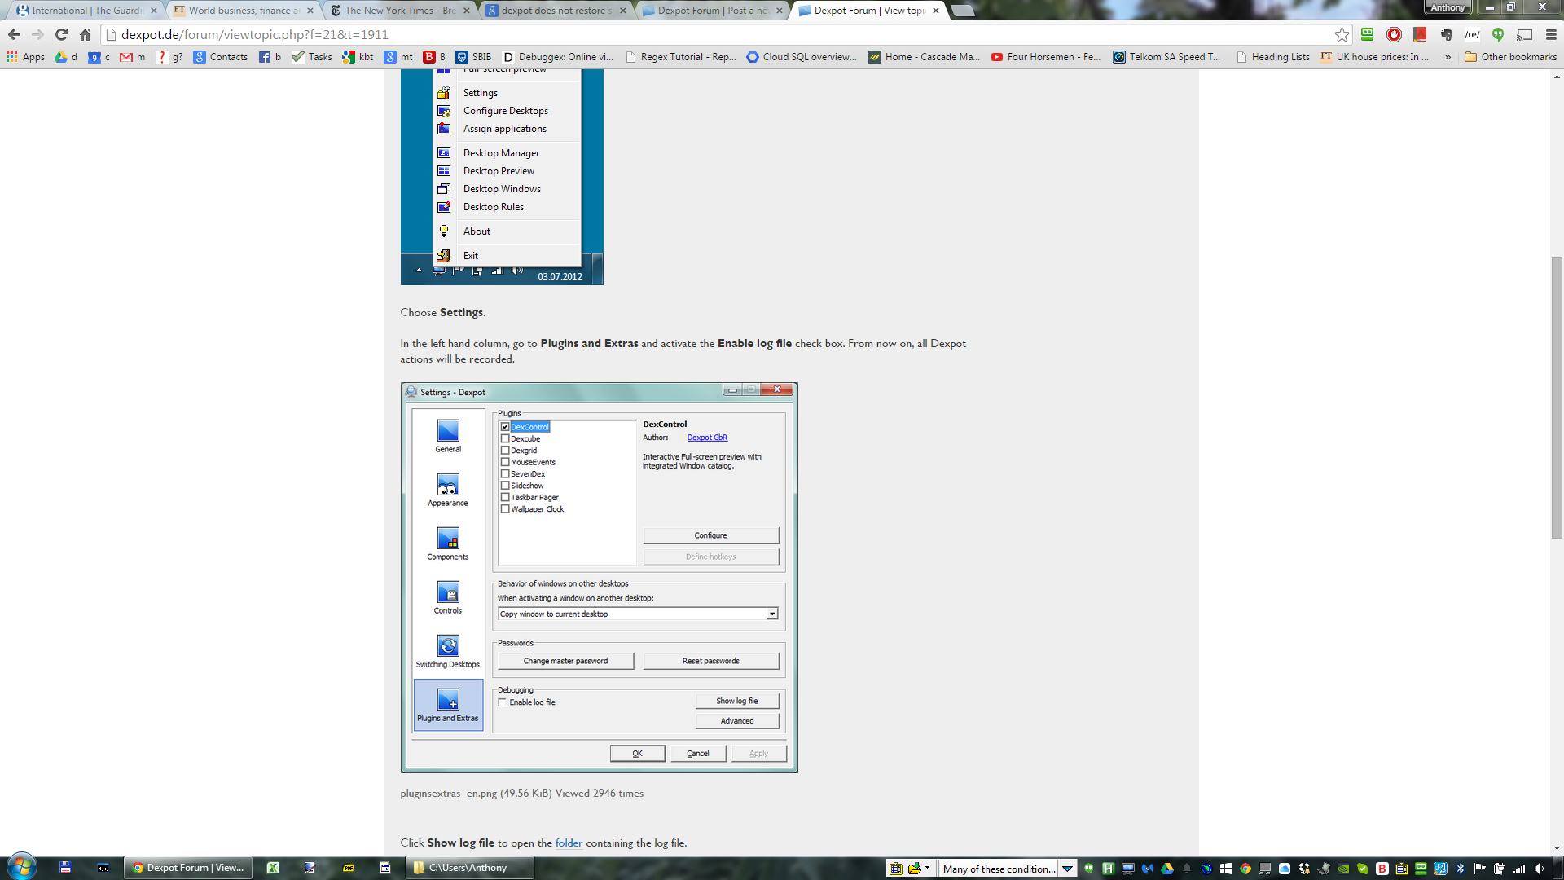Open Excel from the taskbar

pos(273,868)
